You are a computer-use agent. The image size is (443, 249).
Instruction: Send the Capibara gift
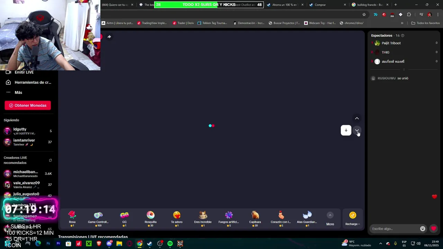(x=255, y=219)
